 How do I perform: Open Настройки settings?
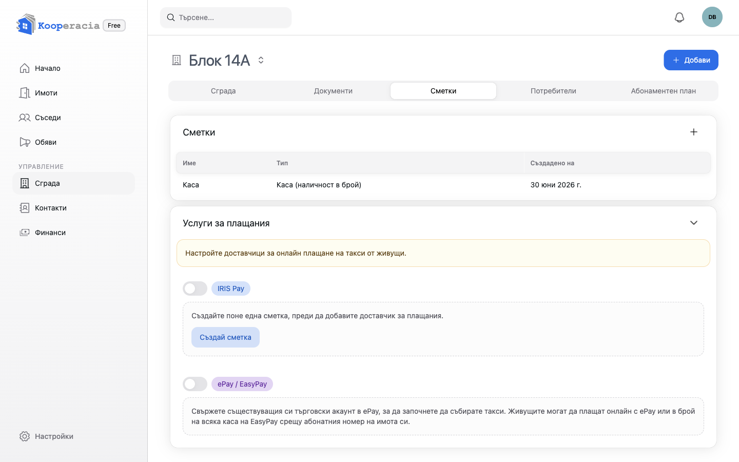click(x=73, y=436)
